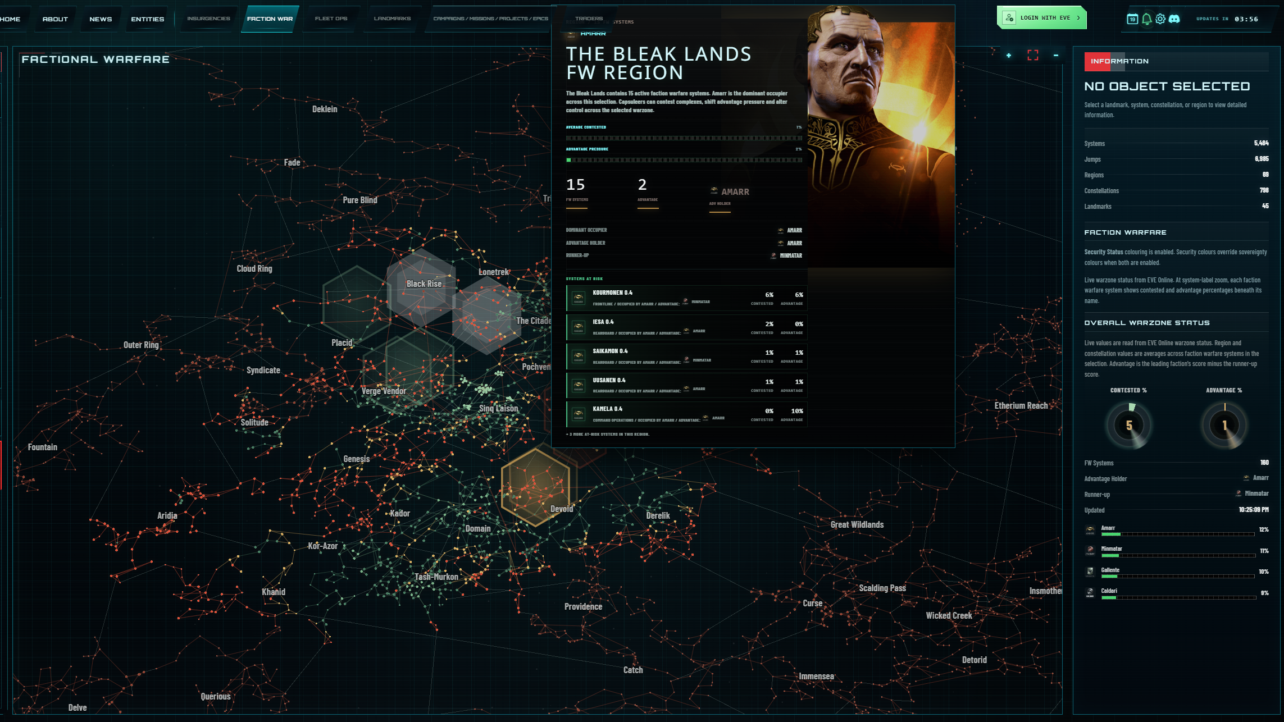Select the Pure Blind region label
Screen dimensions: 1284x722
tap(360, 200)
